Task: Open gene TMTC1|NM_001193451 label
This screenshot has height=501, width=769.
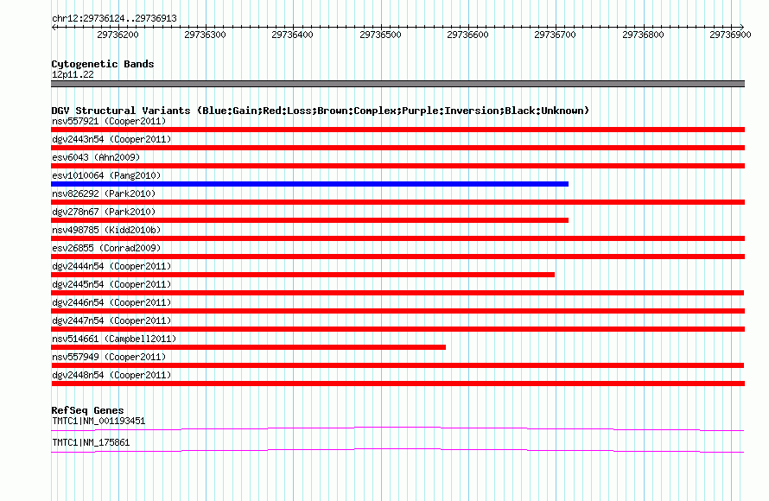Action: [99, 421]
